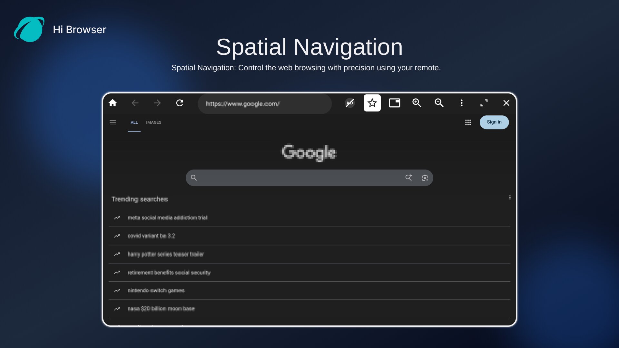Go forward with the right arrow

click(157, 103)
